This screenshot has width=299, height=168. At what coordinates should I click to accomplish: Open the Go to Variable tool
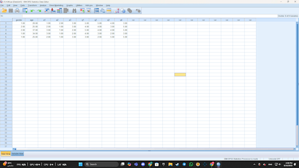[53, 11]
